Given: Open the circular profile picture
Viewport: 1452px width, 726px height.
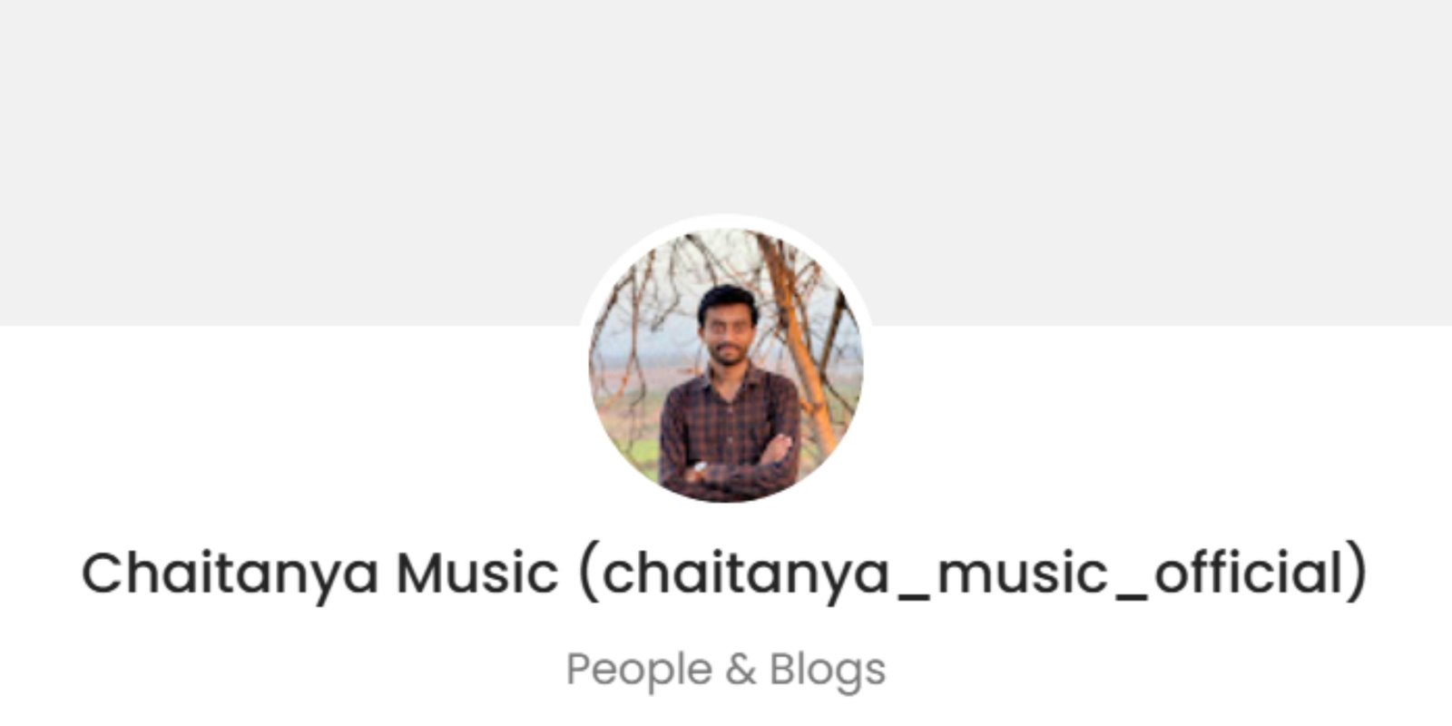Looking at the screenshot, I should point(726,365).
